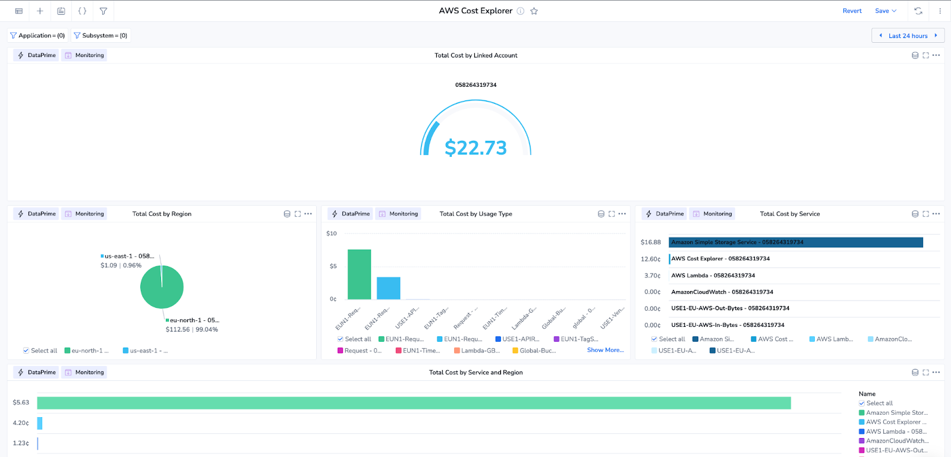Expand Total Cost by Usage Type to fullscreen
Image resolution: width=951 pixels, height=457 pixels.
pos(612,214)
